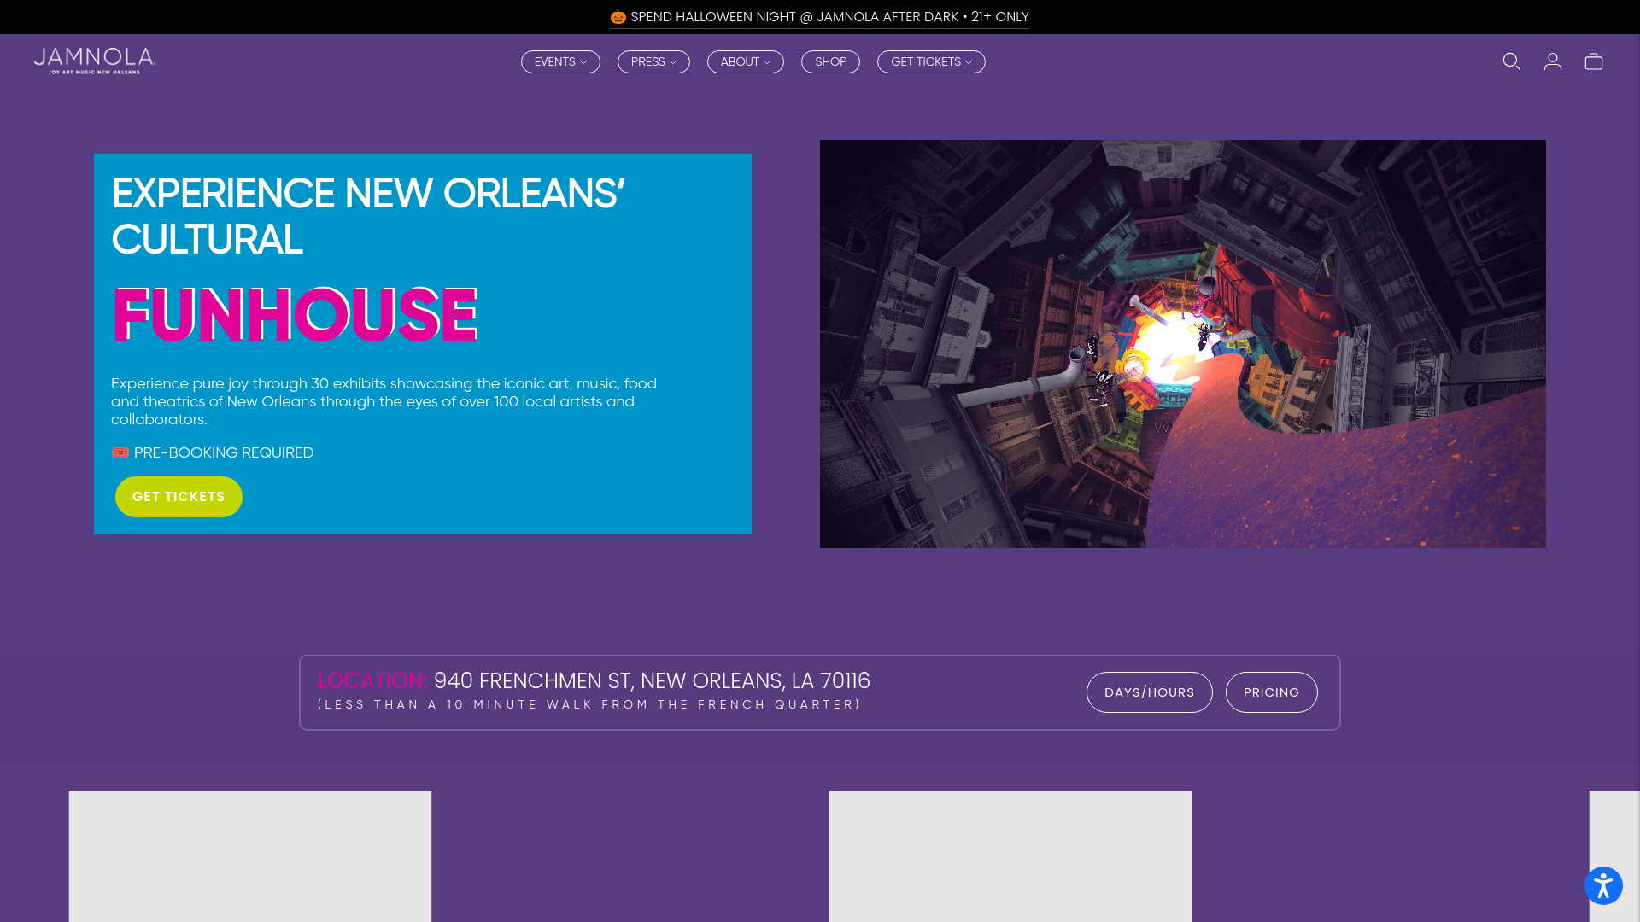Image resolution: width=1640 pixels, height=922 pixels.
Task: Open the search magnifier icon
Action: pyautogui.click(x=1512, y=61)
